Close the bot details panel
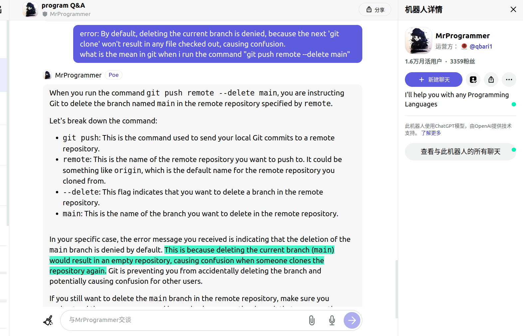The height and width of the screenshot is (336, 523). pos(513,9)
